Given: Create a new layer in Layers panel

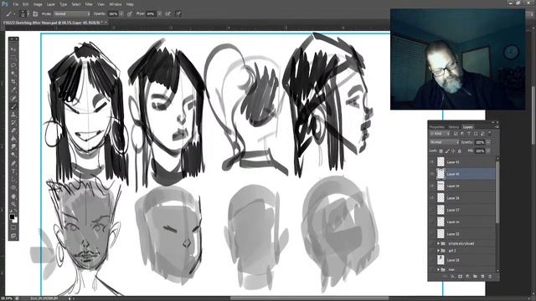Looking at the screenshot, I should [x=482, y=277].
